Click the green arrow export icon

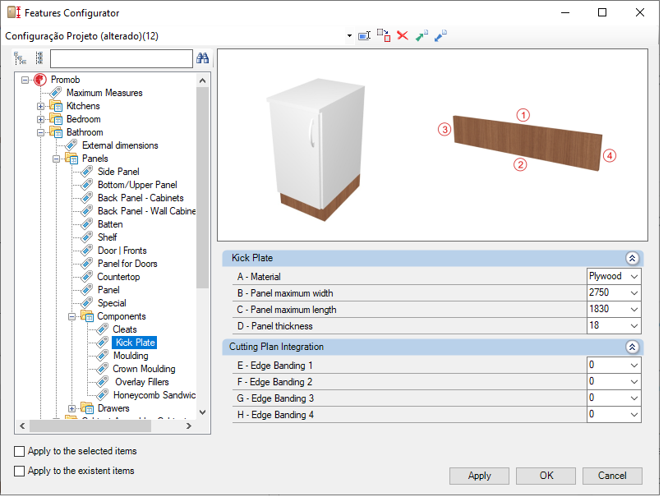422,36
